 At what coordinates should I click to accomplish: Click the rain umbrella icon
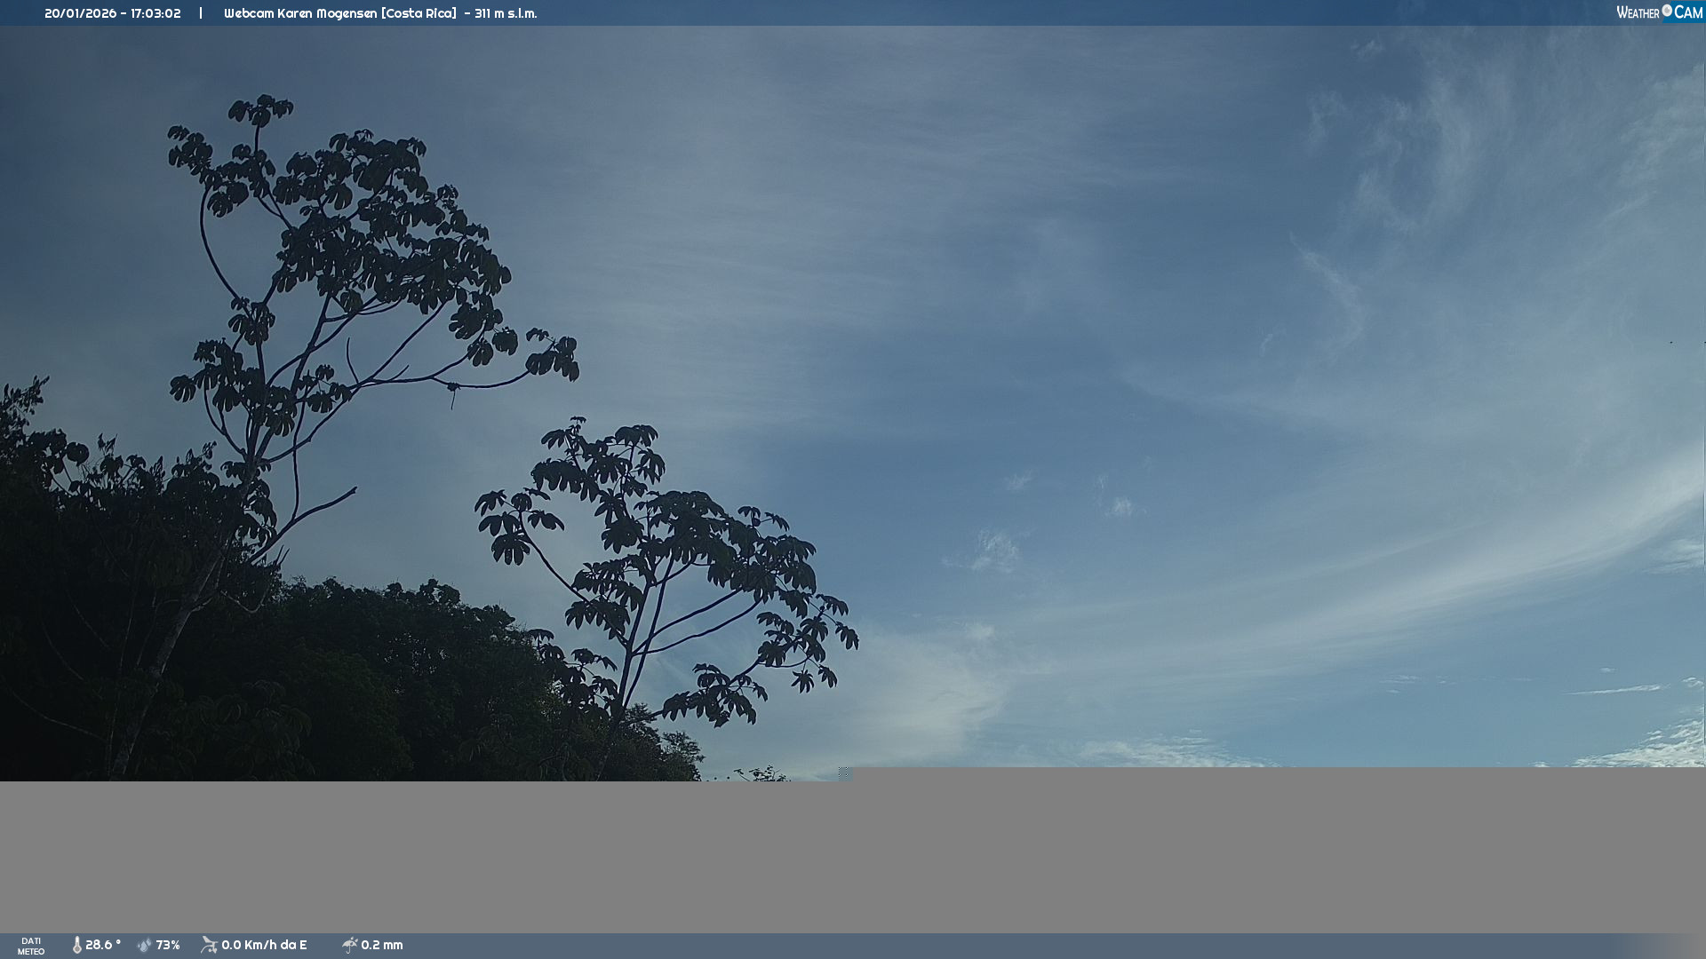349,945
